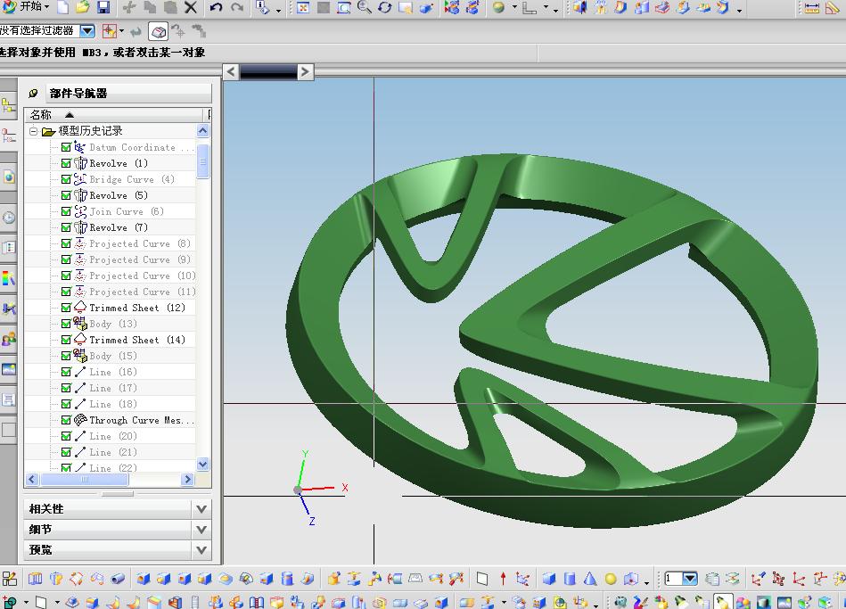Create a new file
The width and height of the screenshot is (846, 609).
(63, 7)
